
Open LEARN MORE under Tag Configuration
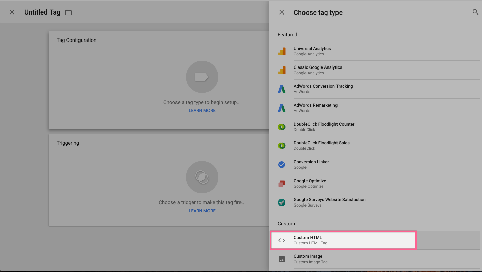point(202,111)
